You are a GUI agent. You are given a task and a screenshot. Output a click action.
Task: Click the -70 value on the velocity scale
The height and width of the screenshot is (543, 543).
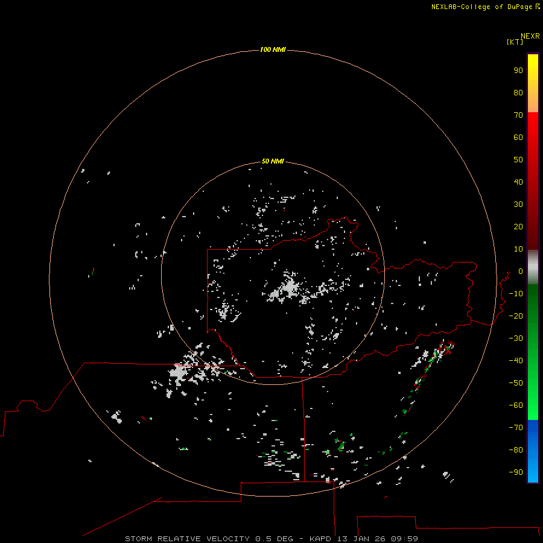pos(516,427)
